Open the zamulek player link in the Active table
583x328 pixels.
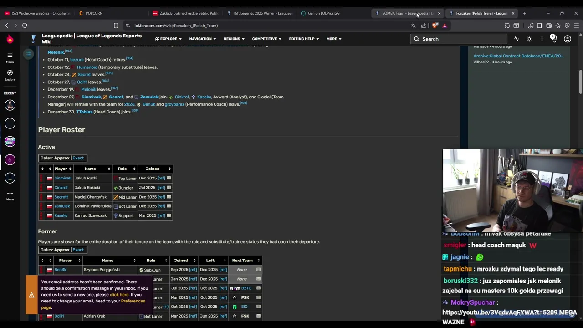pos(62,206)
